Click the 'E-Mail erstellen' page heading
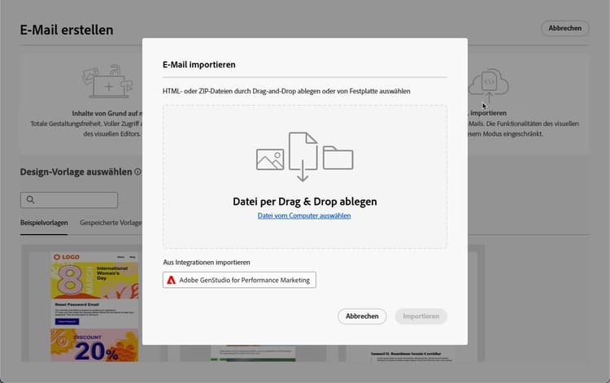 coord(67,30)
